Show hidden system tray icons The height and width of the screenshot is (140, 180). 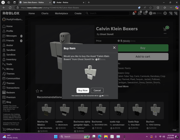point(147,136)
